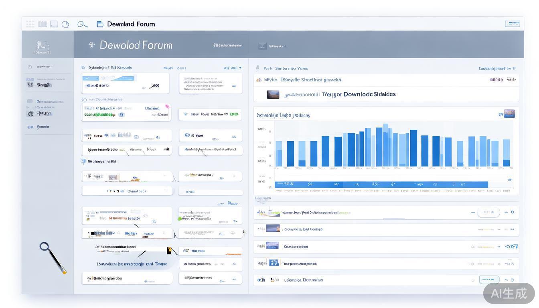Click the blue range bar below the chart

381,184
